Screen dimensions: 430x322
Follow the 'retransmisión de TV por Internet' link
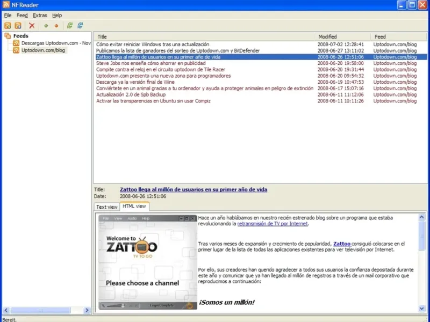(273, 224)
